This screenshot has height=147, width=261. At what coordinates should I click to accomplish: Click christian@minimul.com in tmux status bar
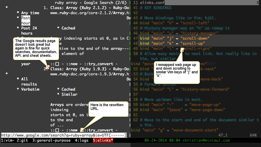tap(206, 140)
